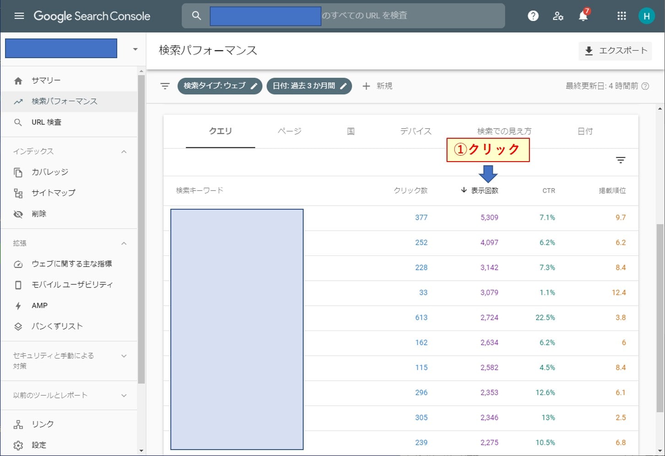Click the clicks value 613
This screenshot has width=665, height=456.
(421, 318)
